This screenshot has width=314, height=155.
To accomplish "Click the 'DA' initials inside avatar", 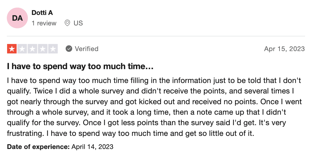I will pyautogui.click(x=17, y=18).
